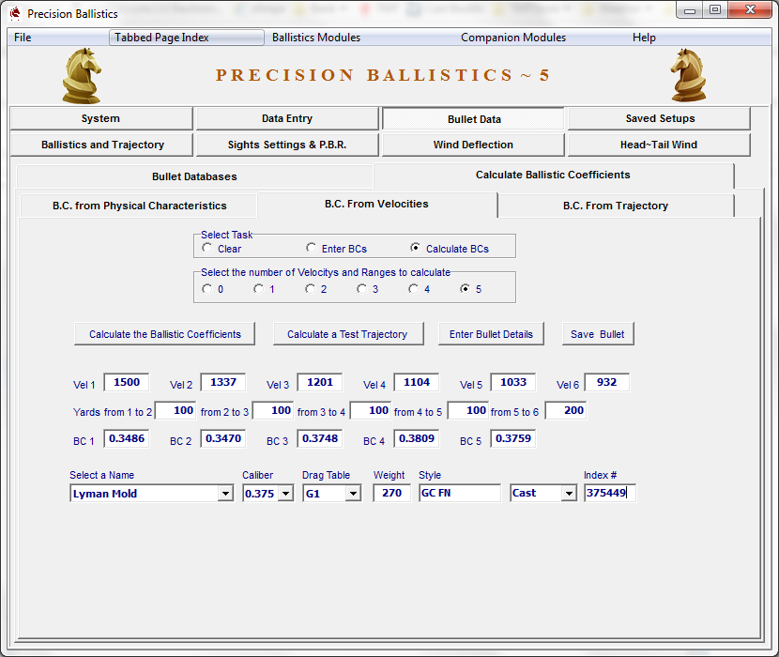Click the BC 5 field showing 0.3759
779x657 pixels.
[513, 438]
